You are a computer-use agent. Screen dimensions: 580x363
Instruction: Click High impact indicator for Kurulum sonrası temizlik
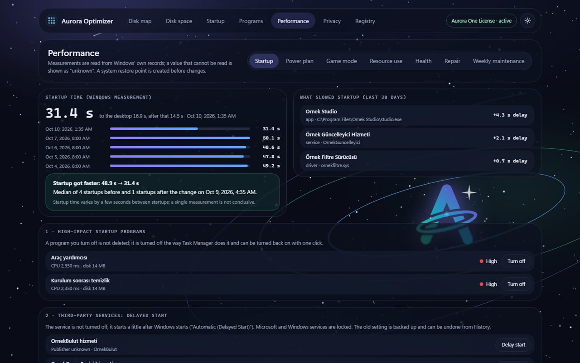pos(488,284)
